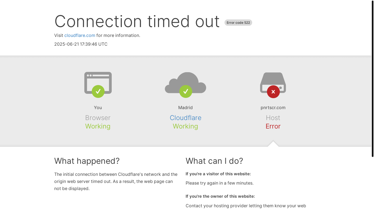Click the Connection timed out heading
Image resolution: width=374 pixels, height=210 pixels.
tap(137, 21)
